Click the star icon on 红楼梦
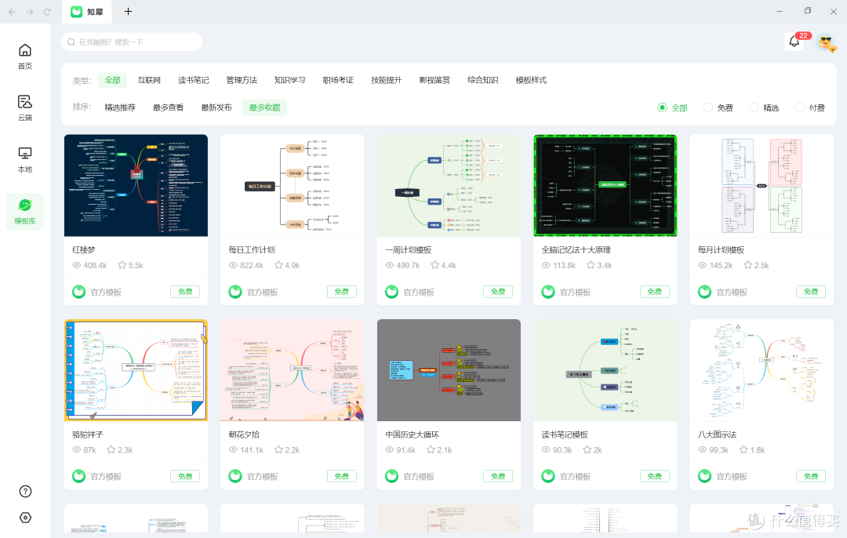Viewport: 847px width, 538px height. pyautogui.click(x=122, y=264)
